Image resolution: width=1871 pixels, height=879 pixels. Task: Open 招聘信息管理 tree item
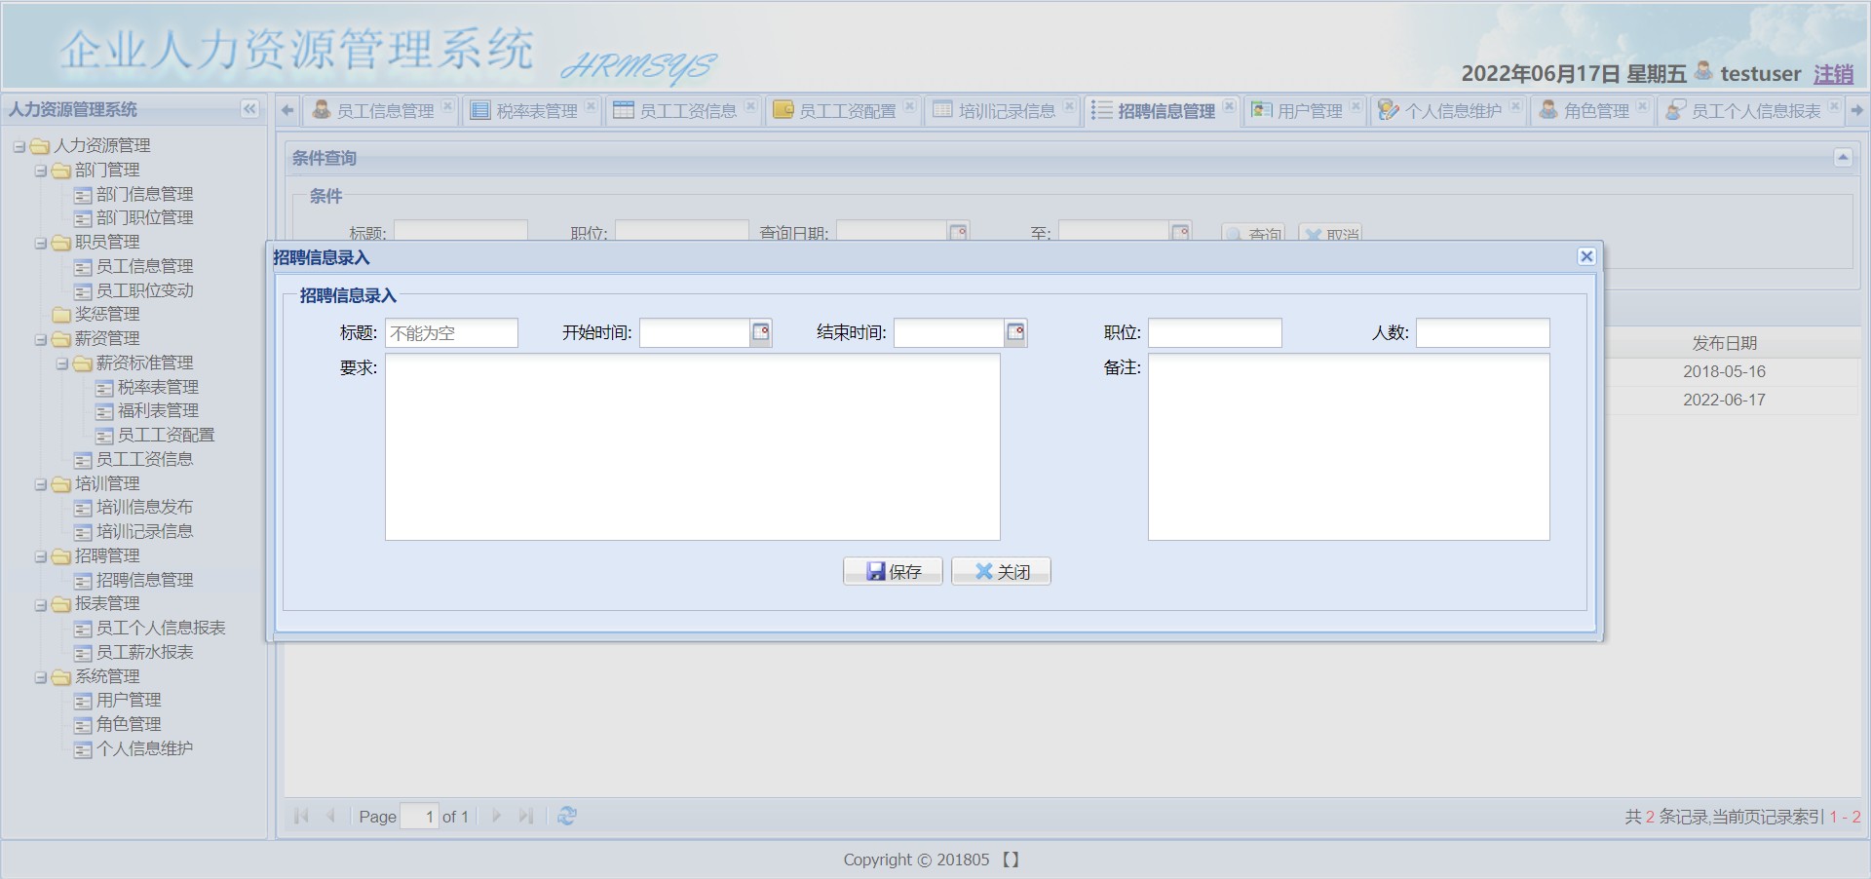tap(144, 580)
